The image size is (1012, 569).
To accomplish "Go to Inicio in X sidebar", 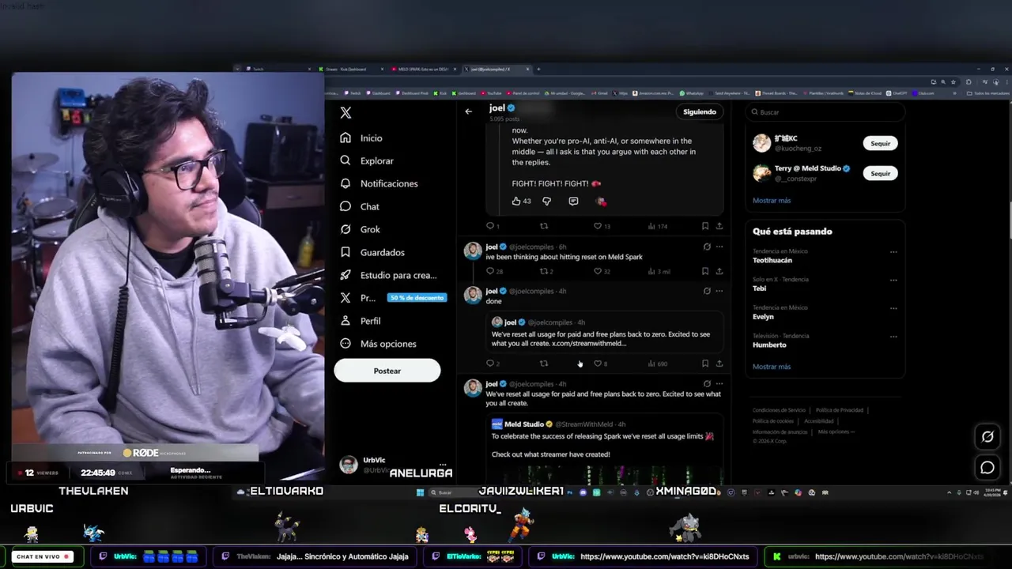I will (x=361, y=138).
